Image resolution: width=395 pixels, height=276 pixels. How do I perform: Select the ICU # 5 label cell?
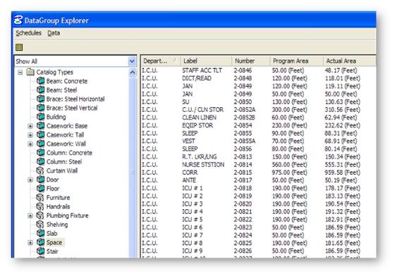click(x=192, y=220)
